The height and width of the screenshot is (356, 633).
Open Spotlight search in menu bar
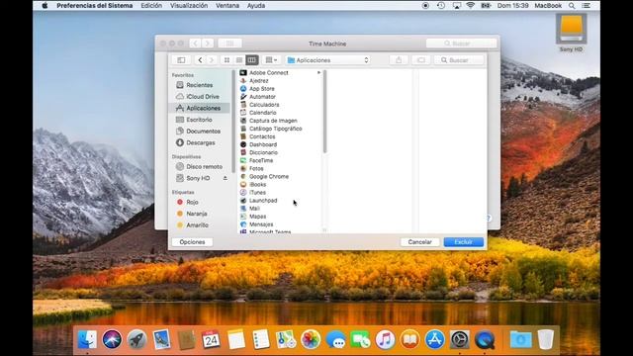[x=572, y=6]
